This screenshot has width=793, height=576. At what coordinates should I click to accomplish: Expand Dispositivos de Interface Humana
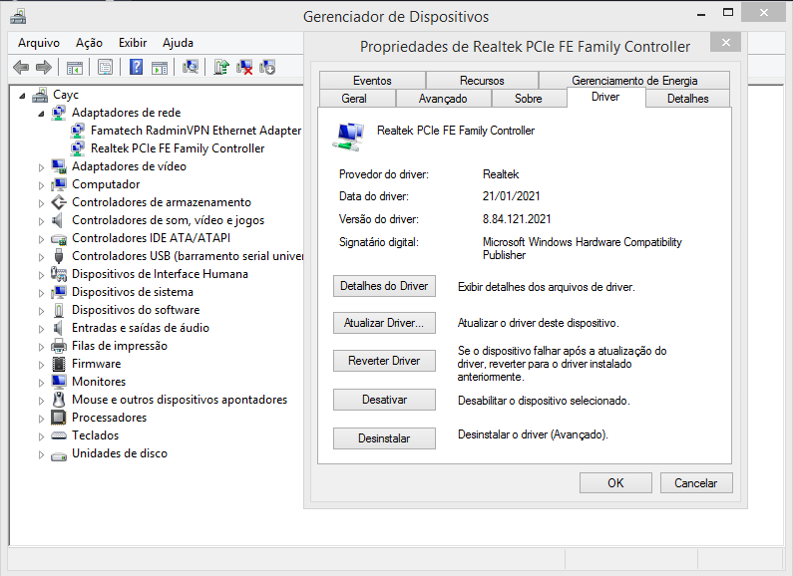[x=41, y=275]
